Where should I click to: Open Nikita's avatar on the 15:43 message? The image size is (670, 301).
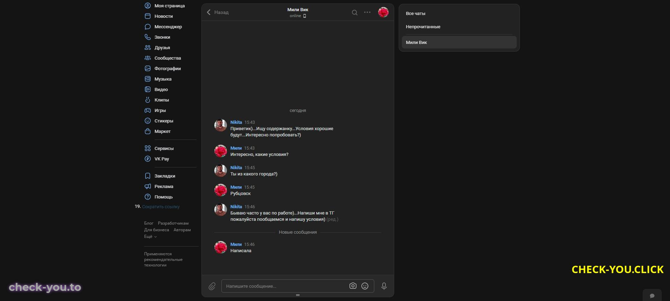coord(220,125)
